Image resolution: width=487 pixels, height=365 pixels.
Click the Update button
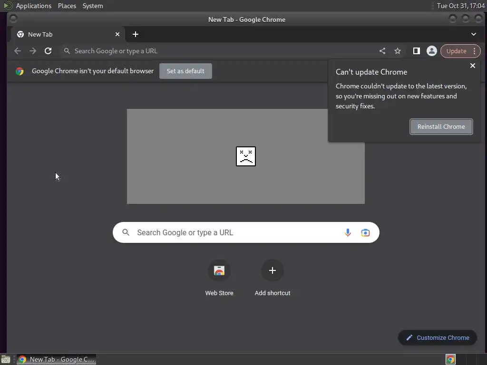[456, 51]
